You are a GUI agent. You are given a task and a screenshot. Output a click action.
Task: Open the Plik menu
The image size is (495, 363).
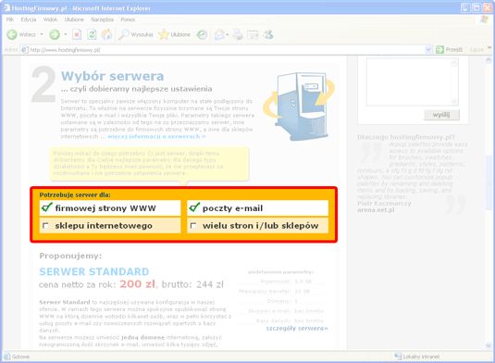click(x=10, y=19)
